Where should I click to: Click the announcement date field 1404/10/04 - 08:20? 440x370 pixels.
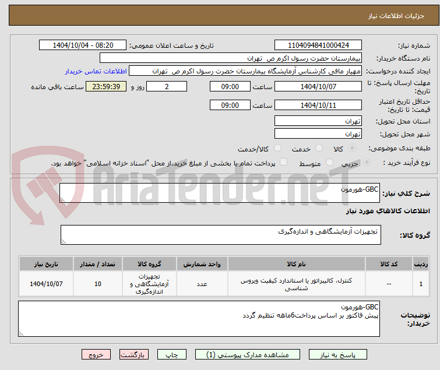(83, 45)
